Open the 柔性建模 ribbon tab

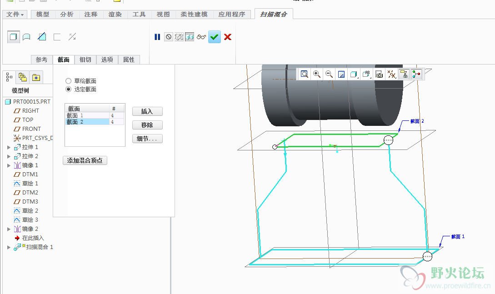[194, 15]
